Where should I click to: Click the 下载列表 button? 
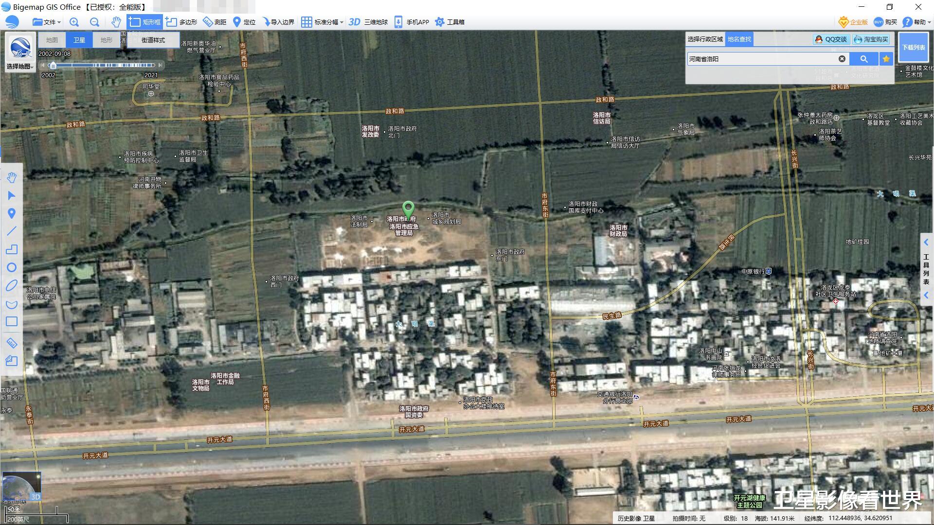pyautogui.click(x=913, y=47)
